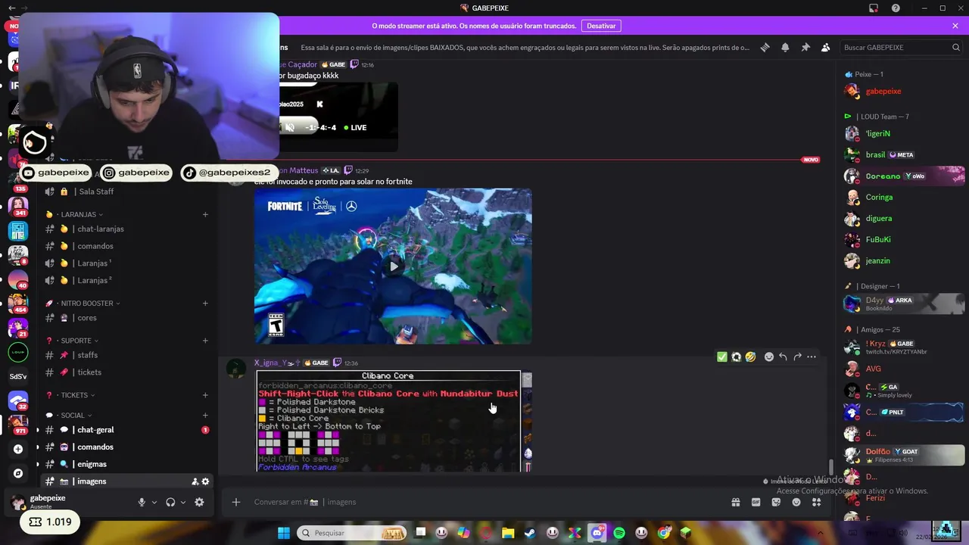Click Add a Server plus icon
This screenshot has width=969, height=545.
(18, 449)
